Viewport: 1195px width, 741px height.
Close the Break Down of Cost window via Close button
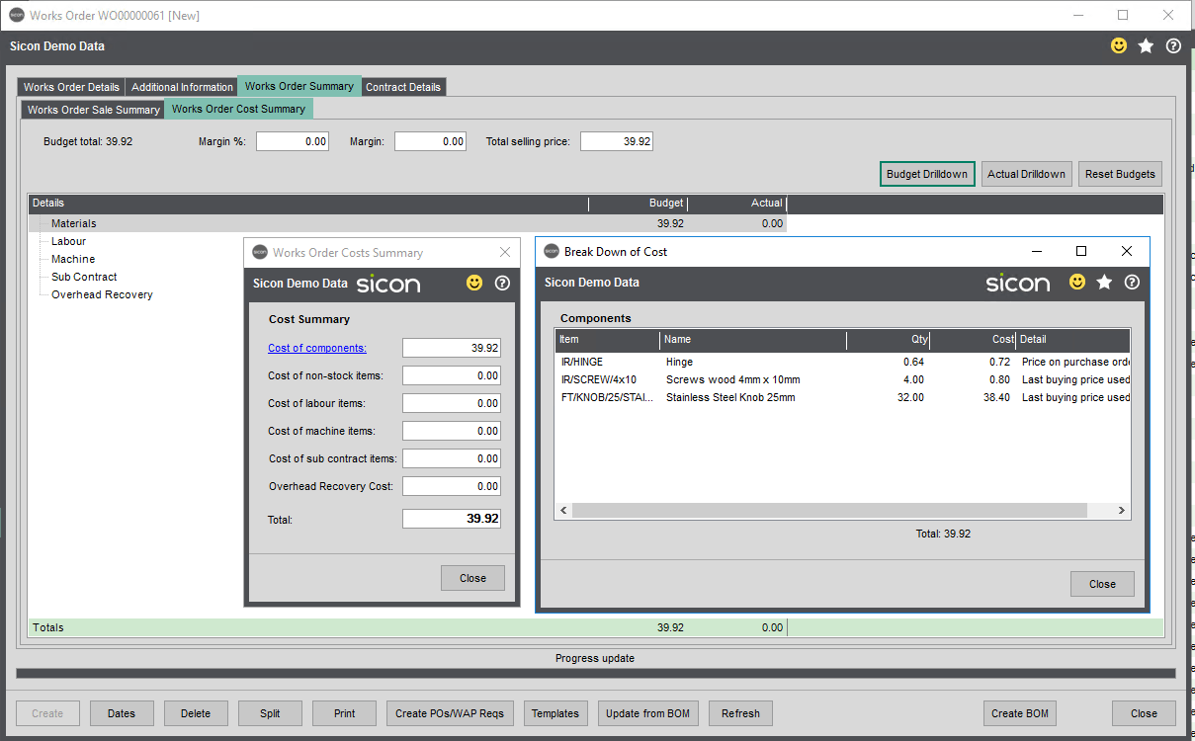[1102, 584]
